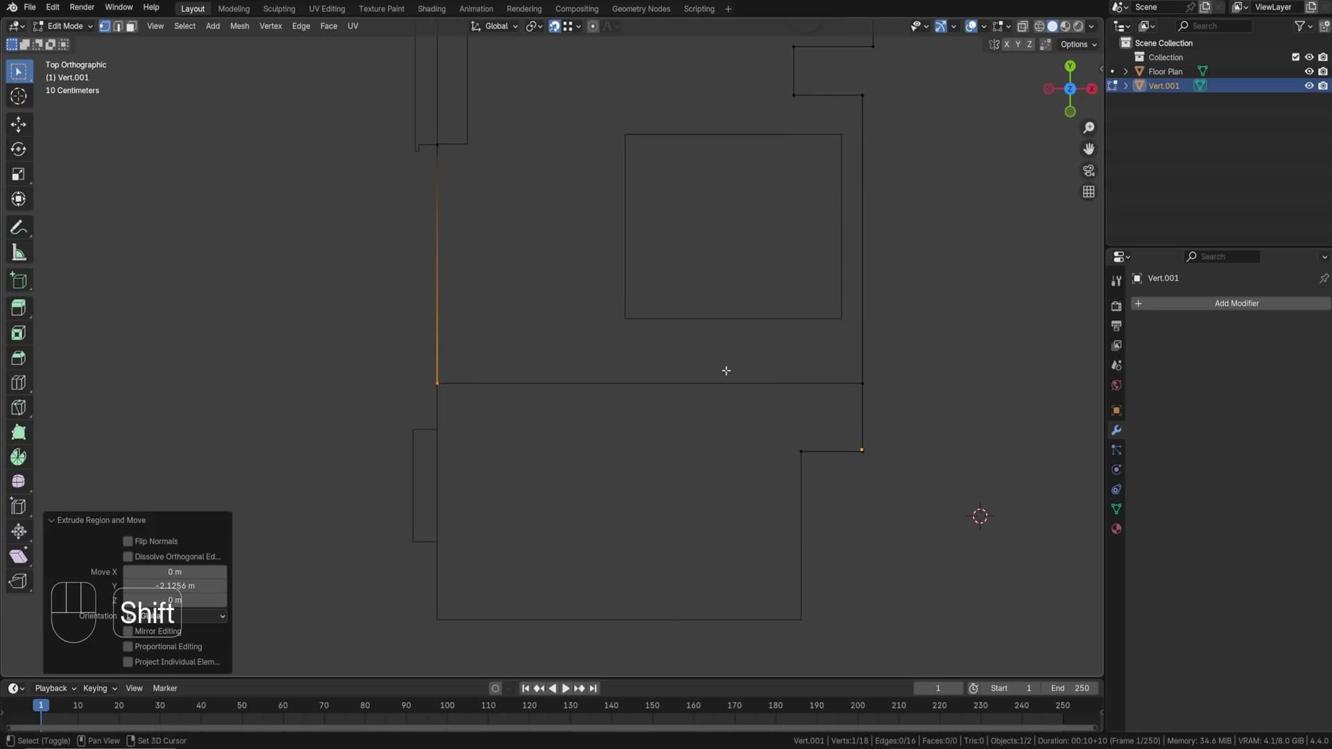The image size is (1332, 749).
Task: Click the pan view hand icon
Action: coord(1088,149)
